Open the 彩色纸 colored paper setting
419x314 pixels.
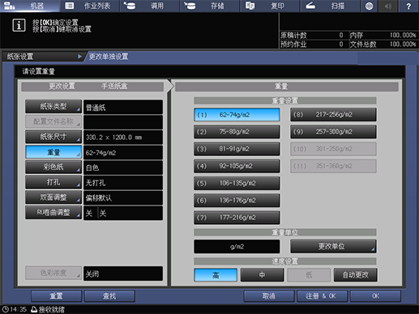[53, 168]
